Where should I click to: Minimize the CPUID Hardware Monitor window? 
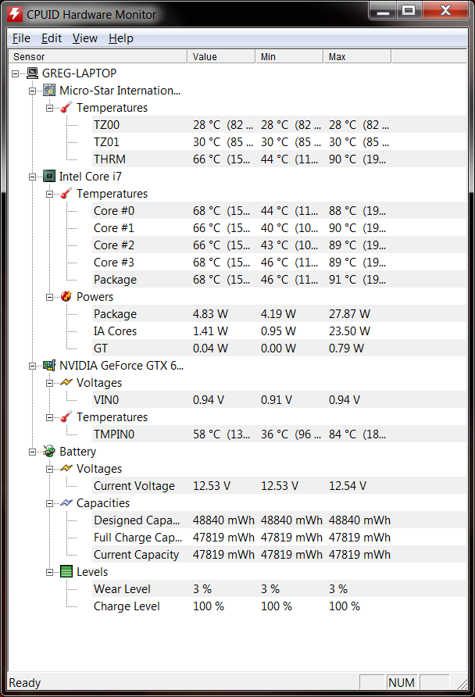(383, 10)
